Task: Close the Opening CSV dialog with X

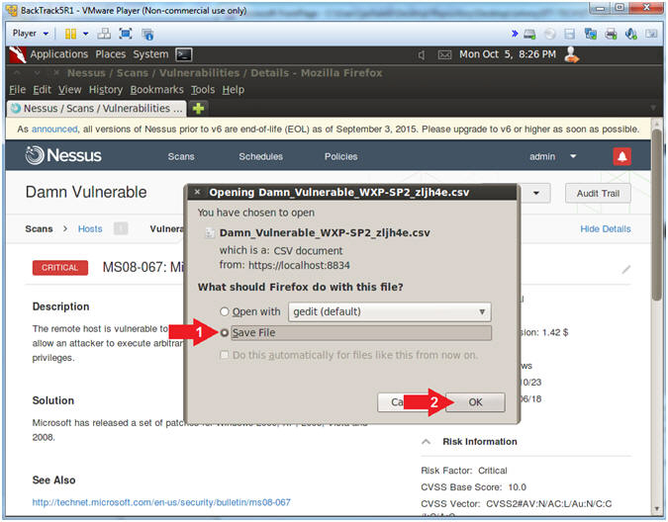Action: 197,193
